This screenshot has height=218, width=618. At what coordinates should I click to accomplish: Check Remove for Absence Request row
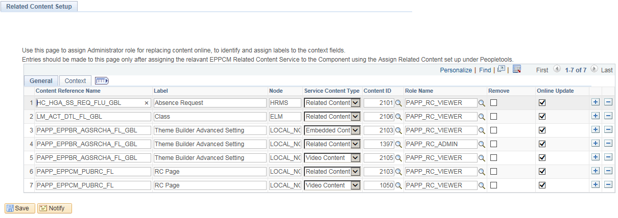[x=494, y=103]
